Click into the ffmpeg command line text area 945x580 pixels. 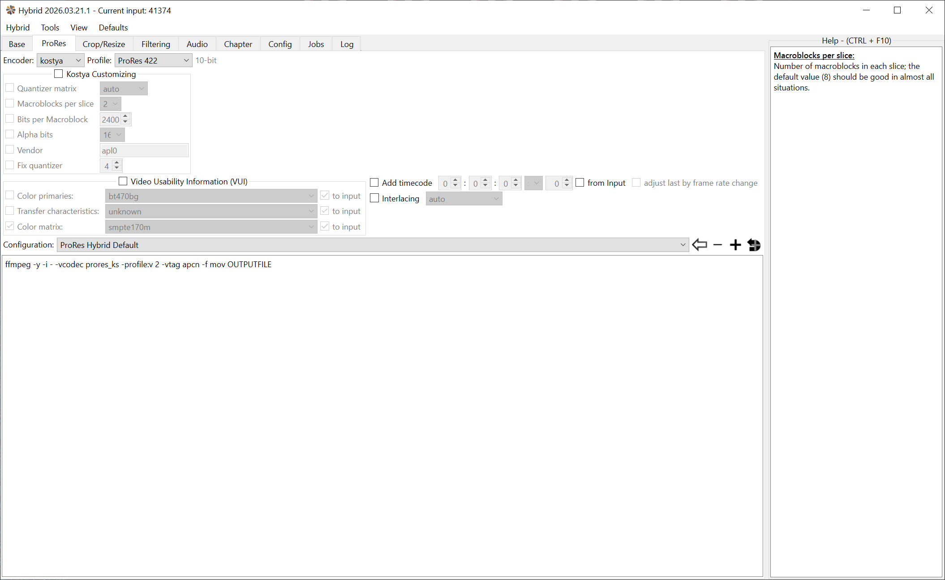(382, 416)
